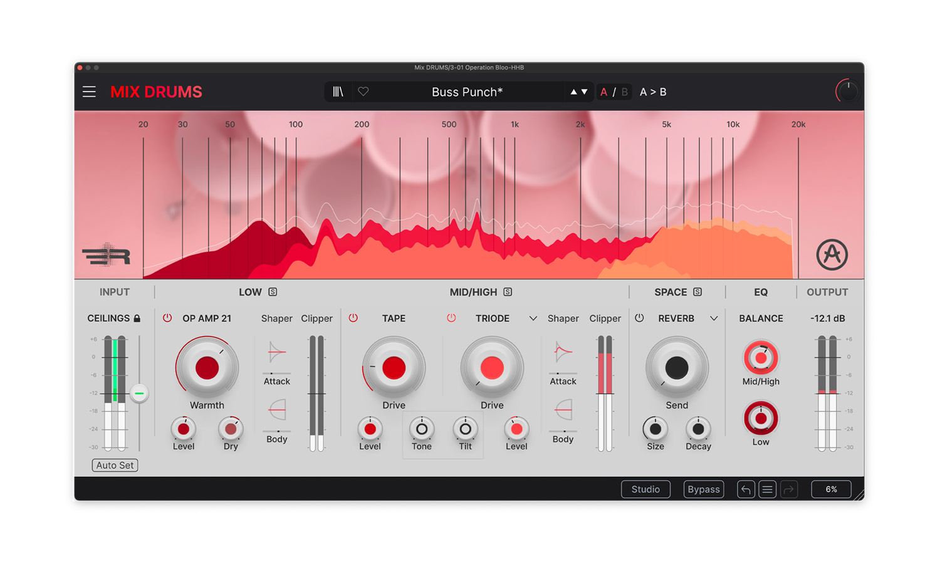The height and width of the screenshot is (564, 940).
Task: Toggle TRIODE power button
Action: [451, 318]
